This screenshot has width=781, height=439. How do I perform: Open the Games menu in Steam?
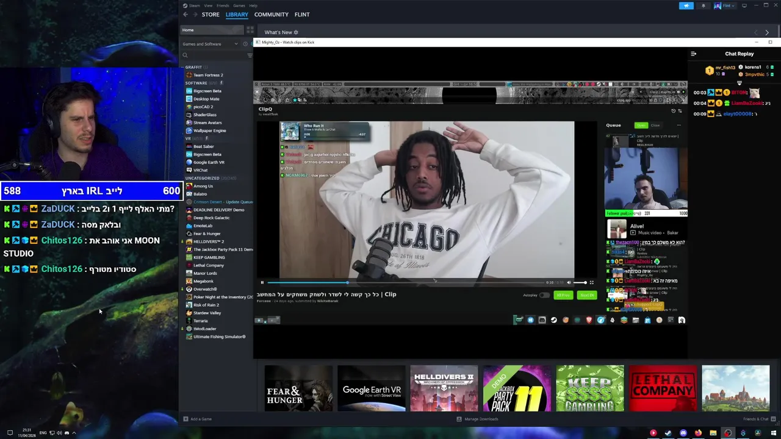239,5
